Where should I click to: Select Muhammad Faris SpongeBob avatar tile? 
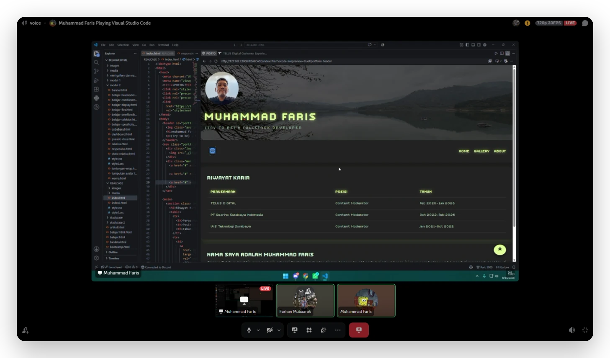click(x=366, y=300)
